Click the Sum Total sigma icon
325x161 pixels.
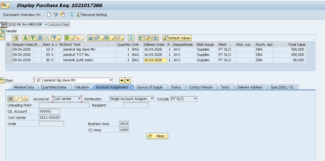pos(67,38)
